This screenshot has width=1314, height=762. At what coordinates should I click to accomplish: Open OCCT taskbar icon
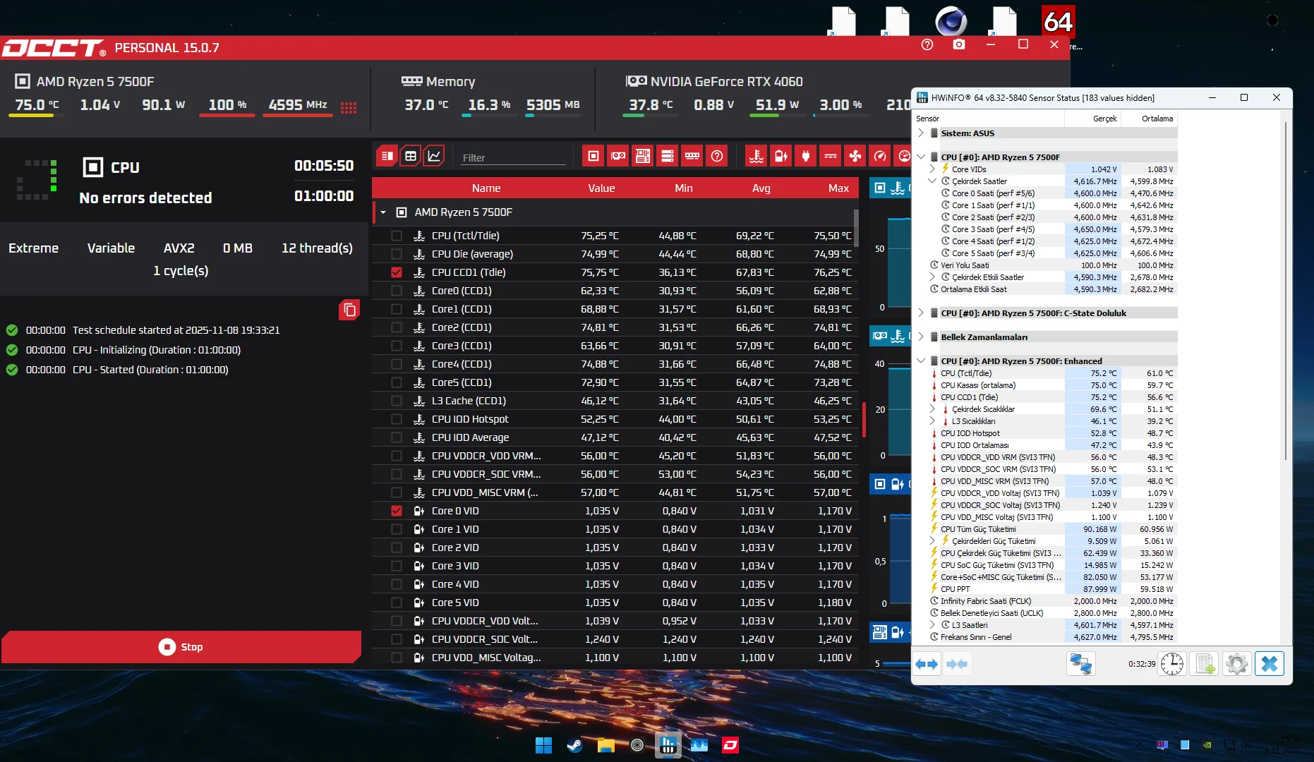pyautogui.click(x=730, y=745)
